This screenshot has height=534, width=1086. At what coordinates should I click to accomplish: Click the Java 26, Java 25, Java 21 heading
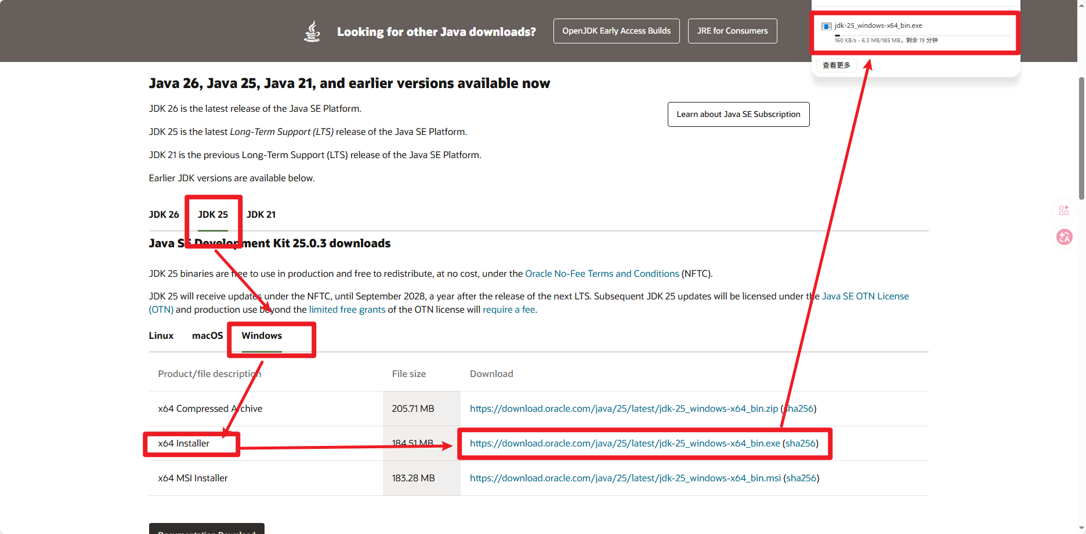pos(349,83)
